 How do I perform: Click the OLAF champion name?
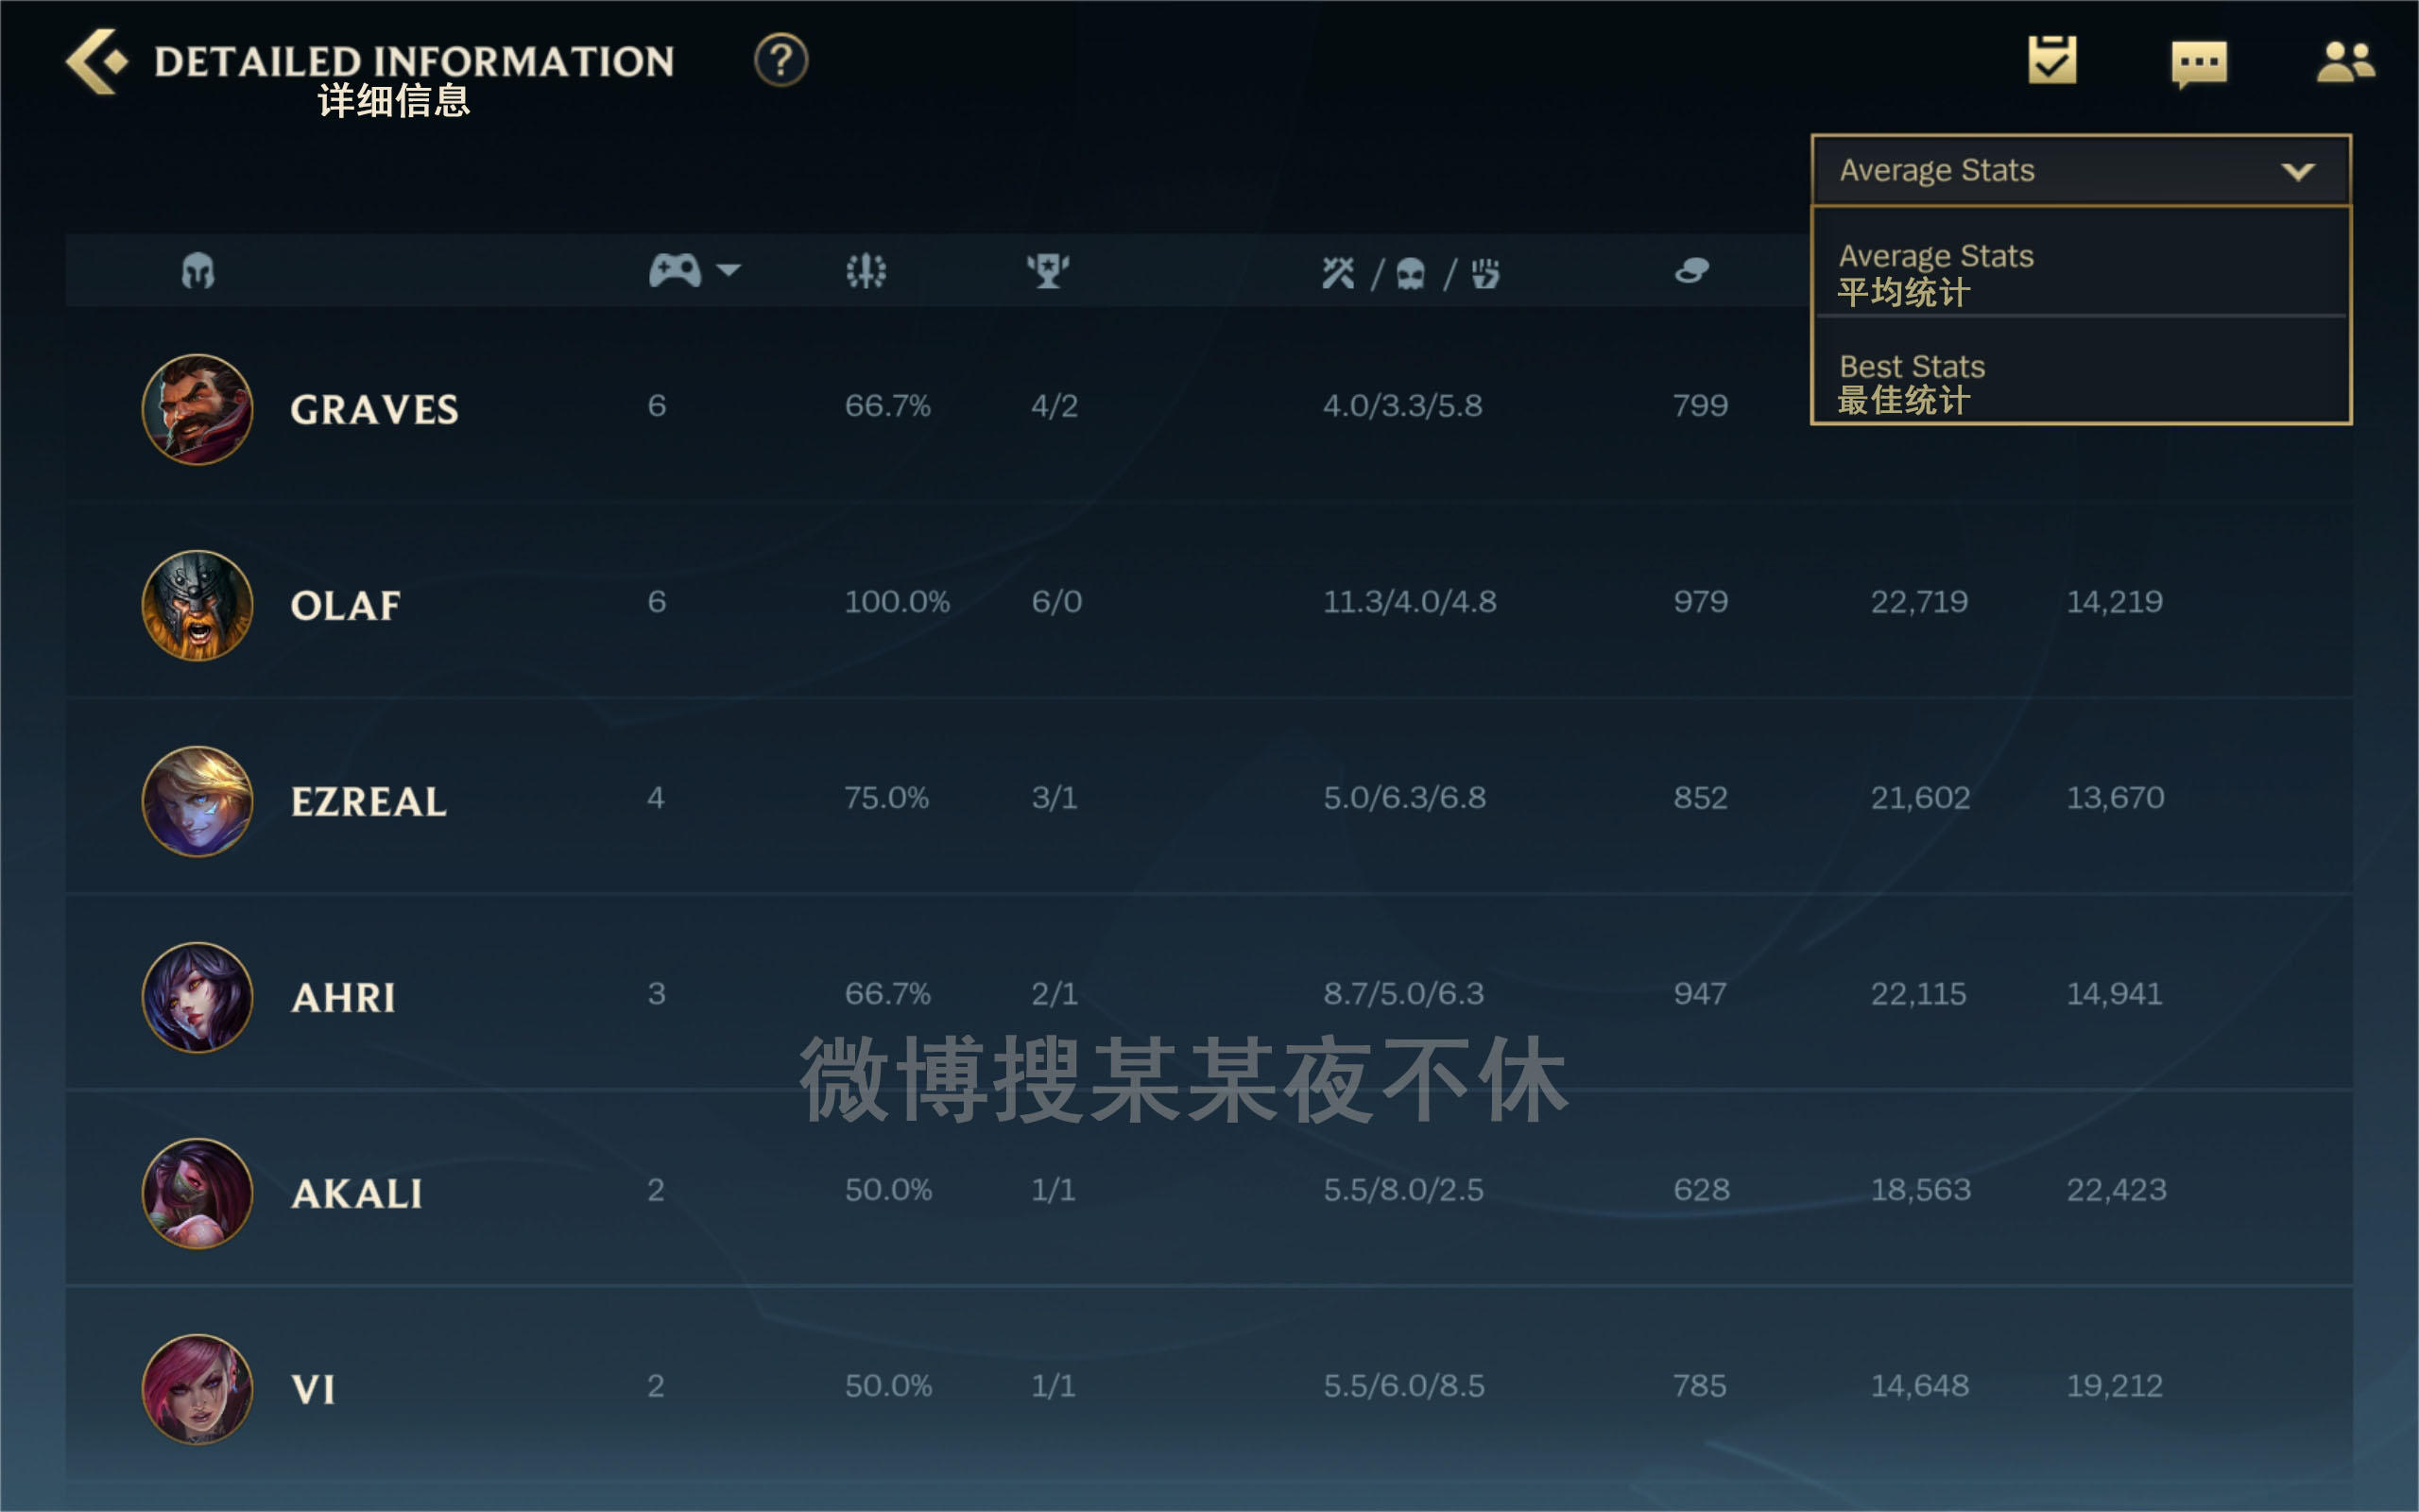(346, 606)
